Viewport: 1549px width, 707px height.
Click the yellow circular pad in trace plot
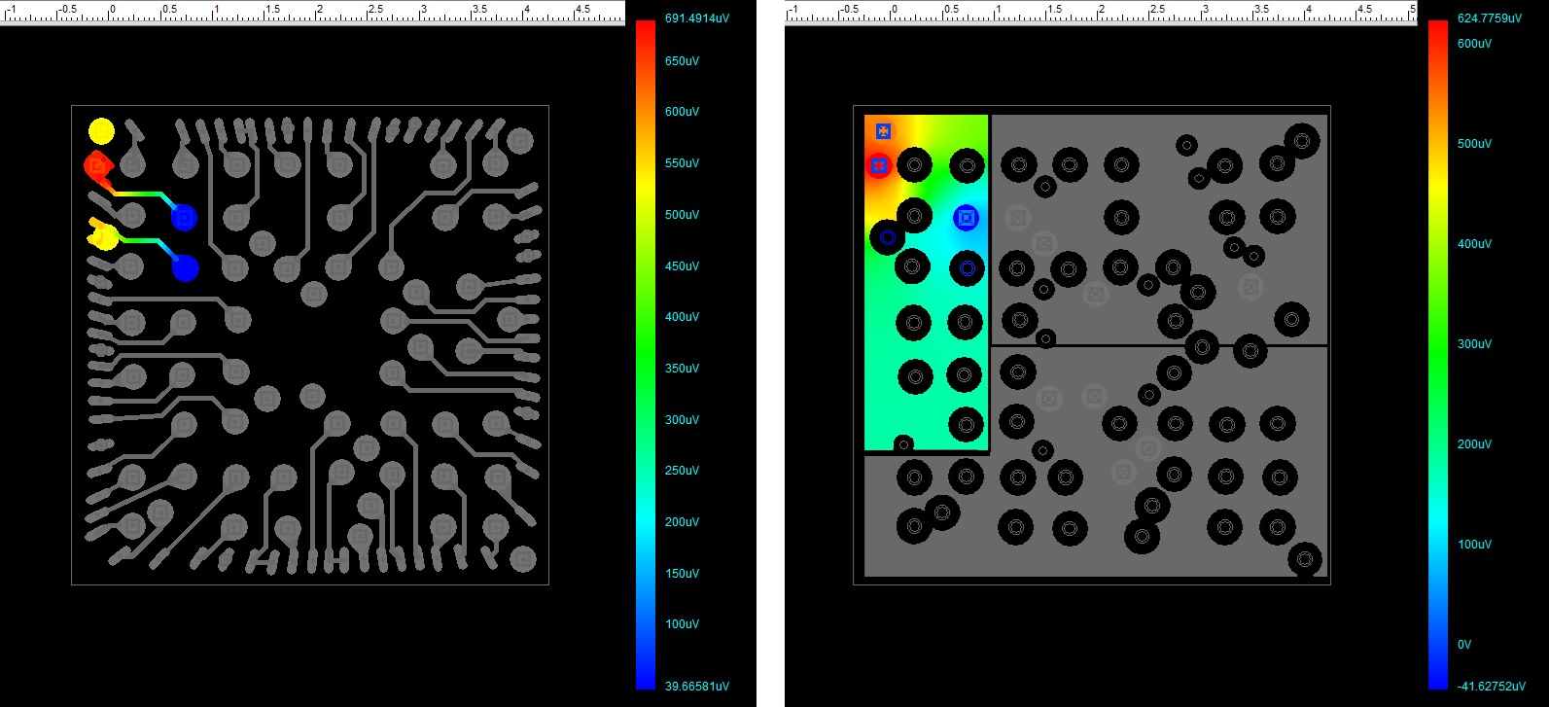101,131
